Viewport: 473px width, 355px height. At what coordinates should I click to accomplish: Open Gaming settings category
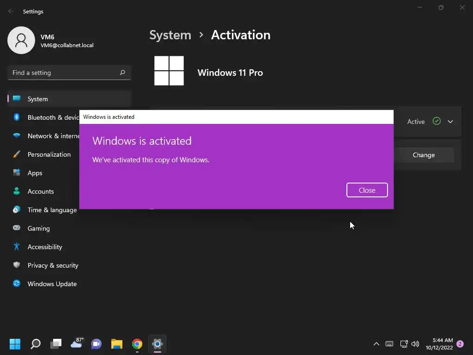(69, 228)
